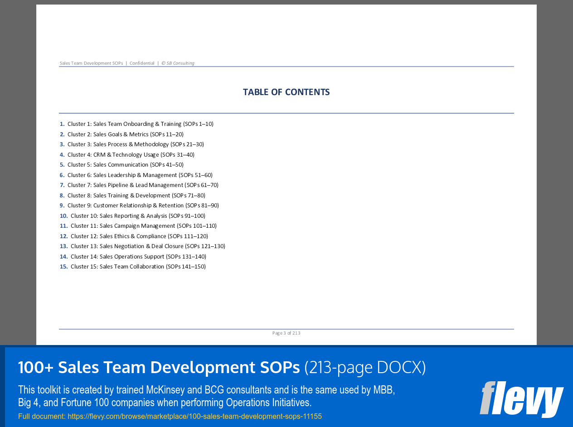
Task: Select the confidential header text line
Action: [x=127, y=63]
